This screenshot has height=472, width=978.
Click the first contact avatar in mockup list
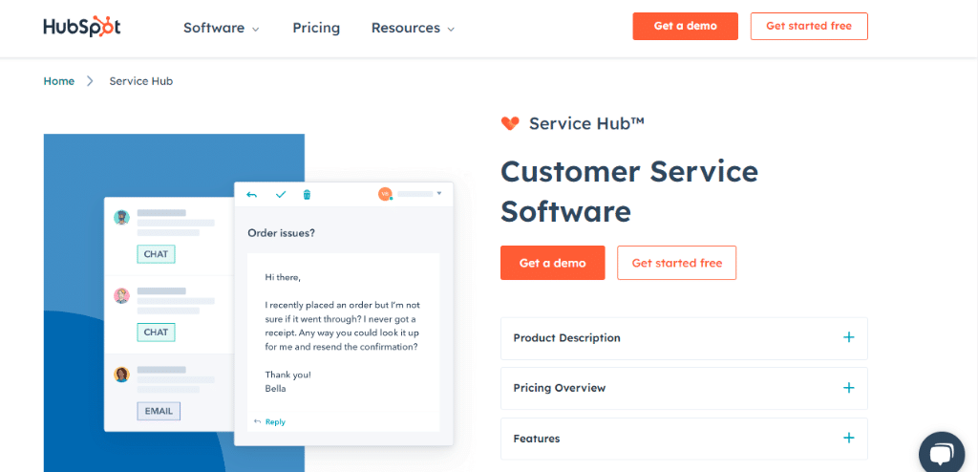click(121, 217)
